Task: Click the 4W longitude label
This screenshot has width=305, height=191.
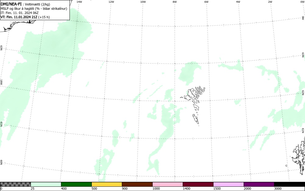Action: point(238,2)
